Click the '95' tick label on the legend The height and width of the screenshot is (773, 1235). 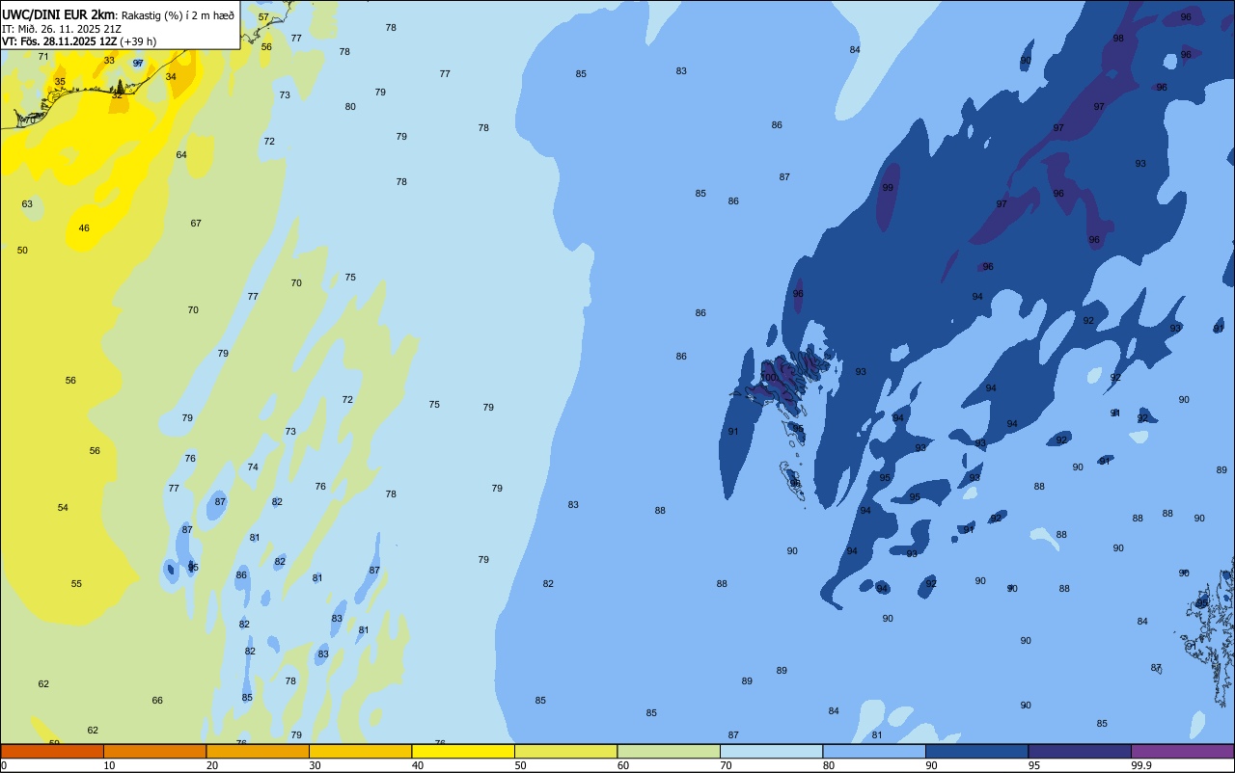pyautogui.click(x=1034, y=765)
